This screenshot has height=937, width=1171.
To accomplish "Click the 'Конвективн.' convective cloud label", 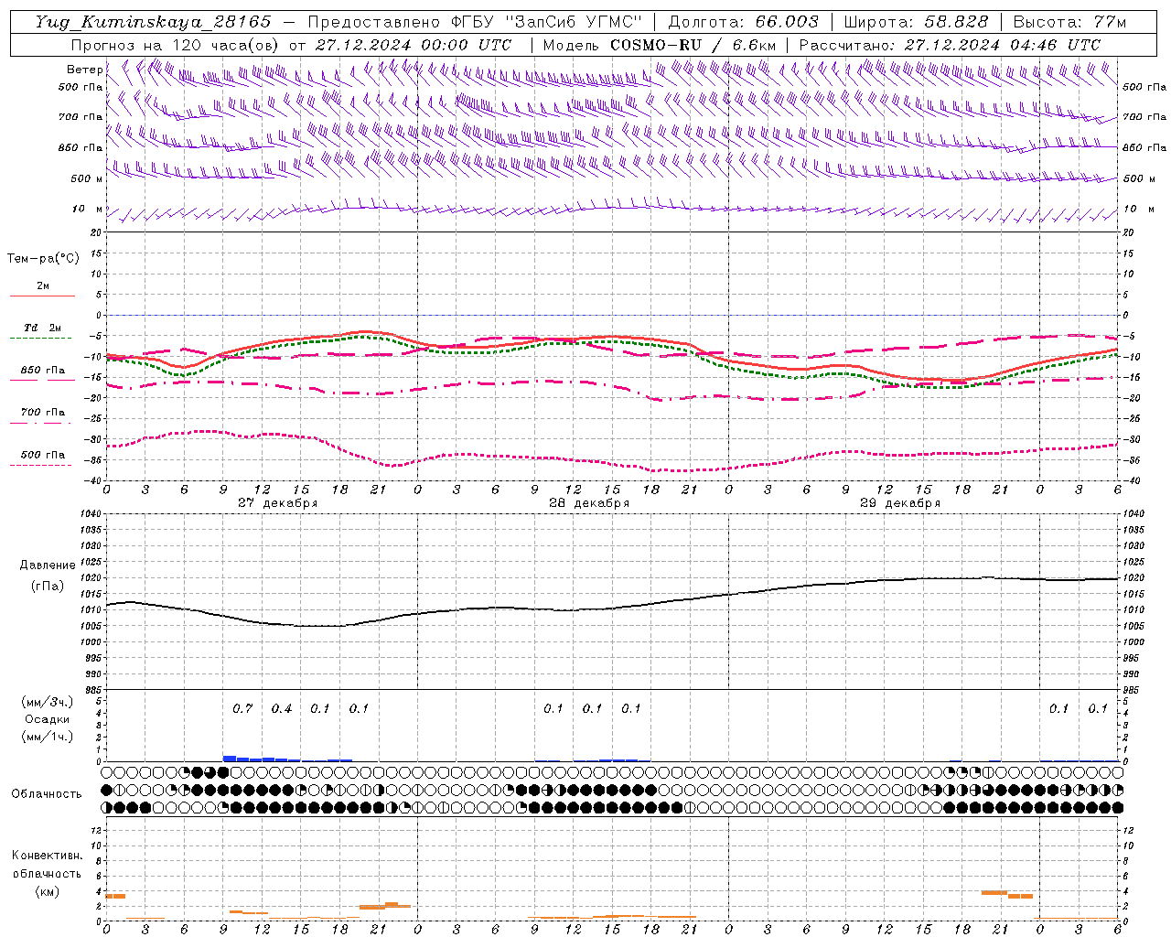I will (x=47, y=856).
